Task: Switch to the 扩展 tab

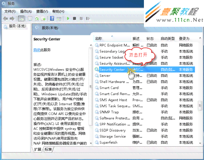Action: (37, 149)
